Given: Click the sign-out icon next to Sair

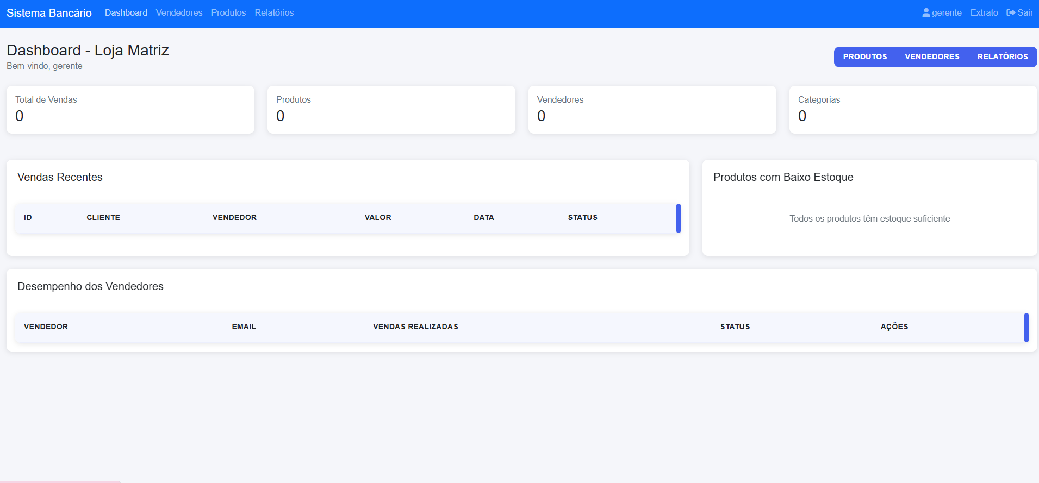Looking at the screenshot, I should [1011, 12].
